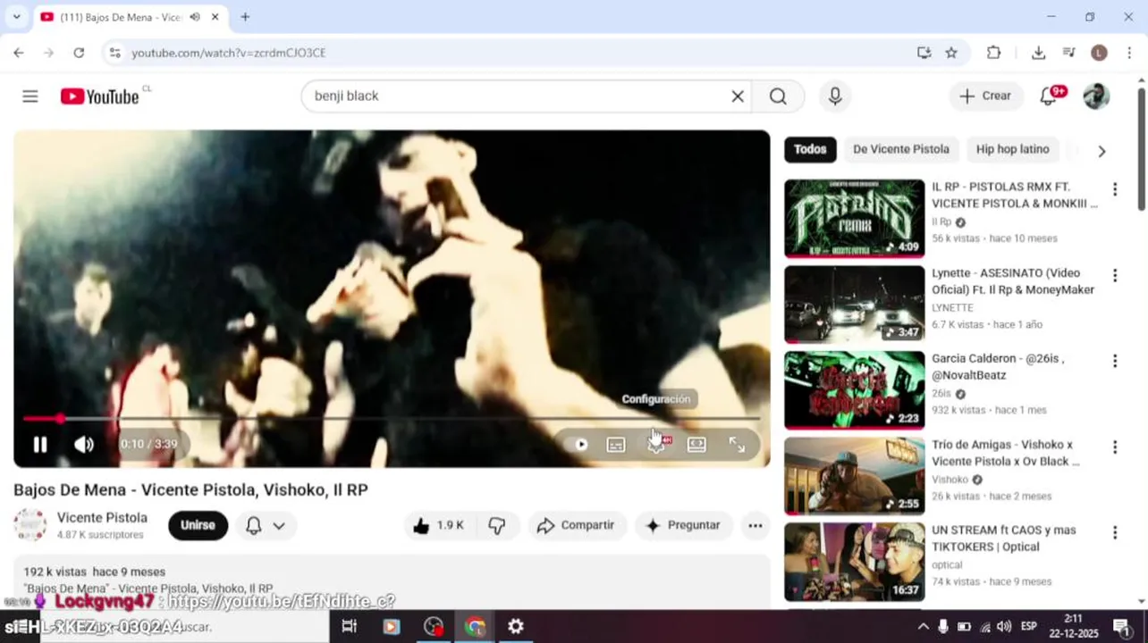Bookmark this page with star icon

click(x=951, y=53)
